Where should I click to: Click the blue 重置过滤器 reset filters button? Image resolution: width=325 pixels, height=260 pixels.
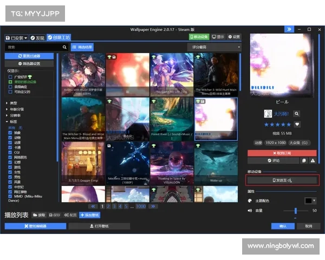(x=29, y=56)
